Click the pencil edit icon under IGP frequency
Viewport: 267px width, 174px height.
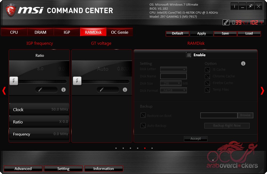click(x=40, y=90)
